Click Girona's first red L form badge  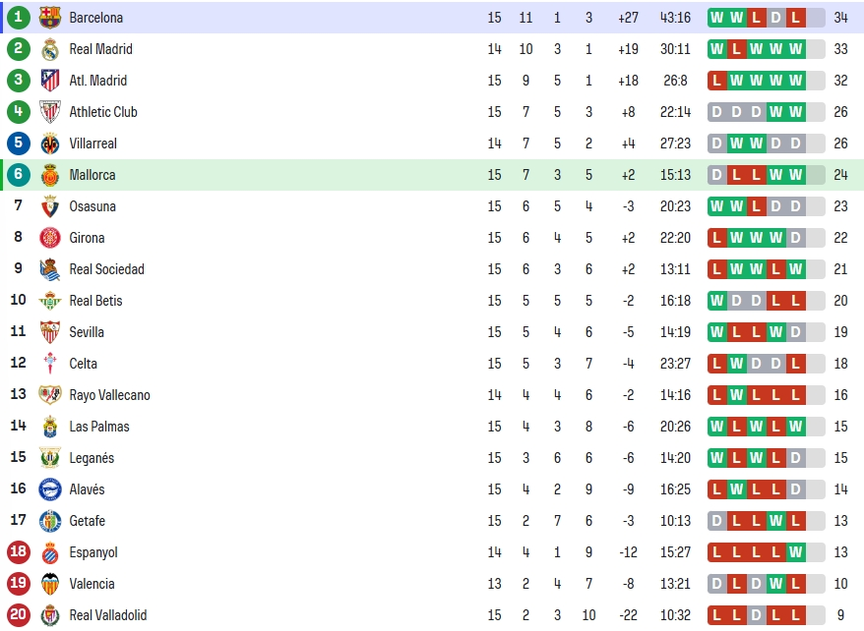pyautogui.click(x=716, y=238)
